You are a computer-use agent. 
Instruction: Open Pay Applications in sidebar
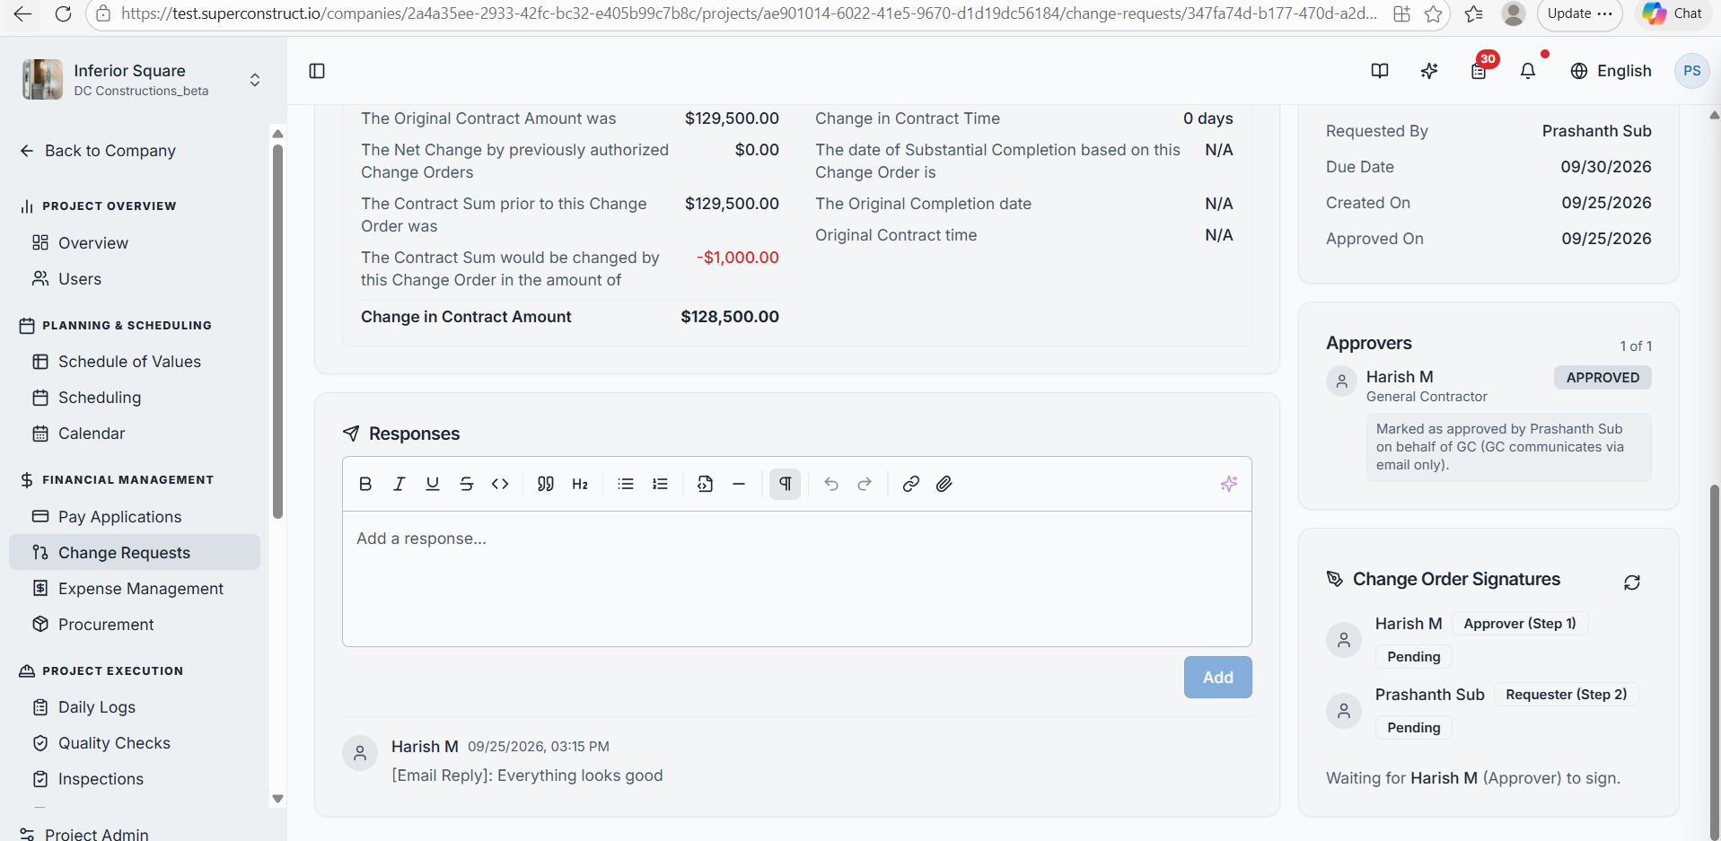(119, 517)
